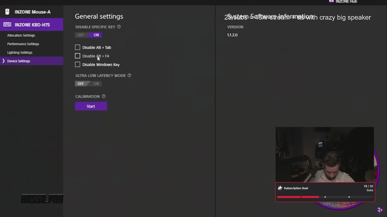Click the version number 1.1.2.0
Viewport: 387px width, 217px height.
pos(233,35)
